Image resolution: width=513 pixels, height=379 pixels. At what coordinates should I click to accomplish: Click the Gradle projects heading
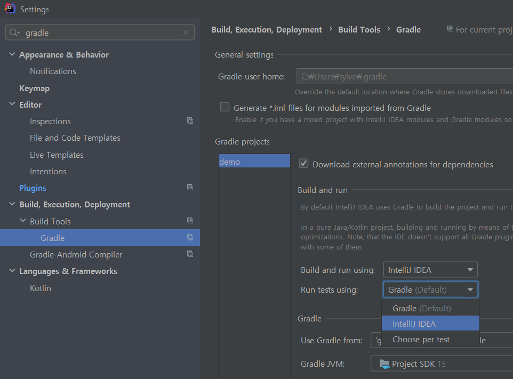[242, 141]
